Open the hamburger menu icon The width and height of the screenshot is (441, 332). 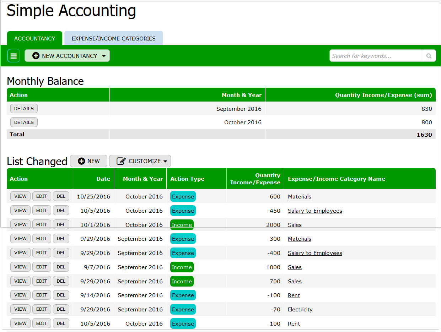tap(14, 56)
